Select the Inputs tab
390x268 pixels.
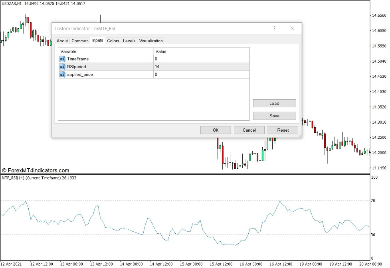[x=97, y=40]
